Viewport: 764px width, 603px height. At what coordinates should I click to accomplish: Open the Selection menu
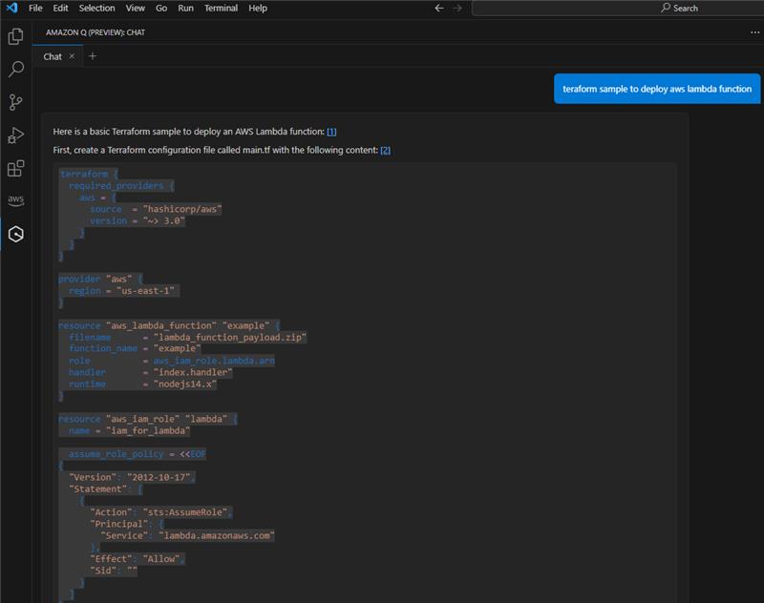96,8
